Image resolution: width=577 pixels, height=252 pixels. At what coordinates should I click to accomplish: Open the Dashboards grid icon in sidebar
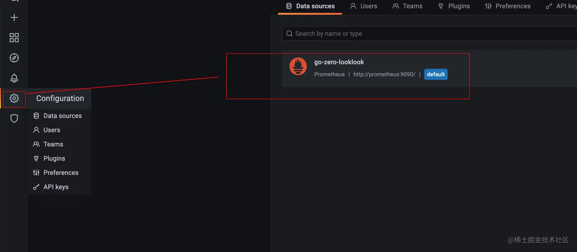(14, 37)
